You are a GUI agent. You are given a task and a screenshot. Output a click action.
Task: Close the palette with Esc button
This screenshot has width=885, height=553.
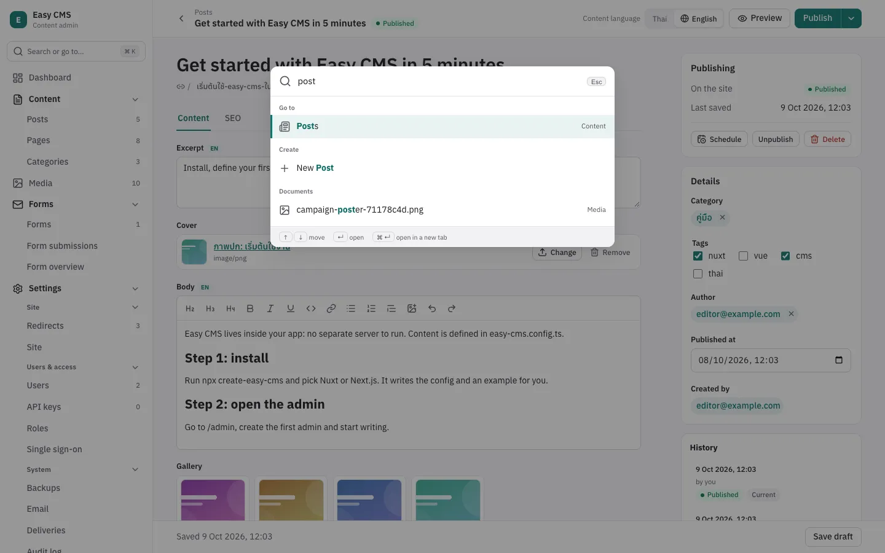tap(596, 82)
